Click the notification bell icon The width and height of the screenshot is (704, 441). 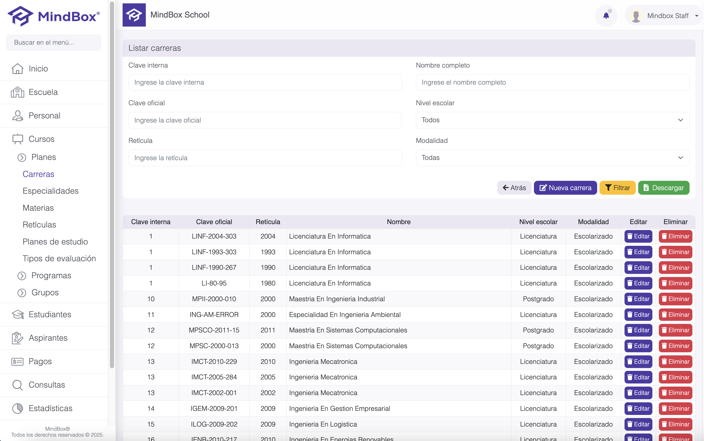tap(606, 16)
